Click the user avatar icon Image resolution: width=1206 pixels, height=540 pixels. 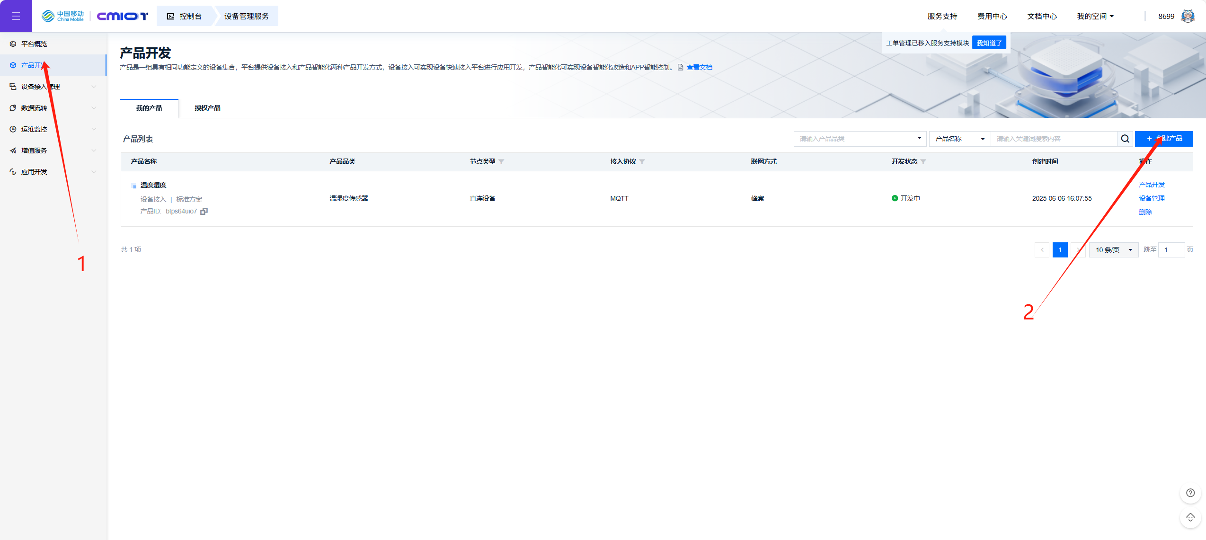pyautogui.click(x=1188, y=16)
